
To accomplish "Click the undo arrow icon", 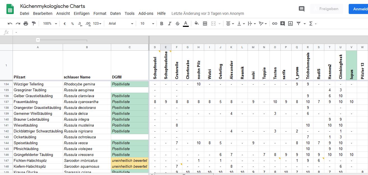I will click(x=10, y=24).
